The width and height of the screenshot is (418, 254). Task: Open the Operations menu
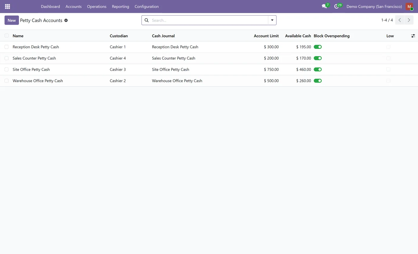(x=97, y=7)
